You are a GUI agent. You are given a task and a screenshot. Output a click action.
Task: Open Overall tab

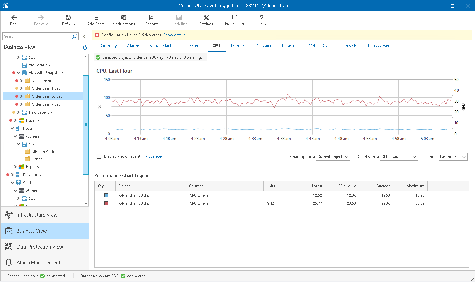[x=196, y=46]
